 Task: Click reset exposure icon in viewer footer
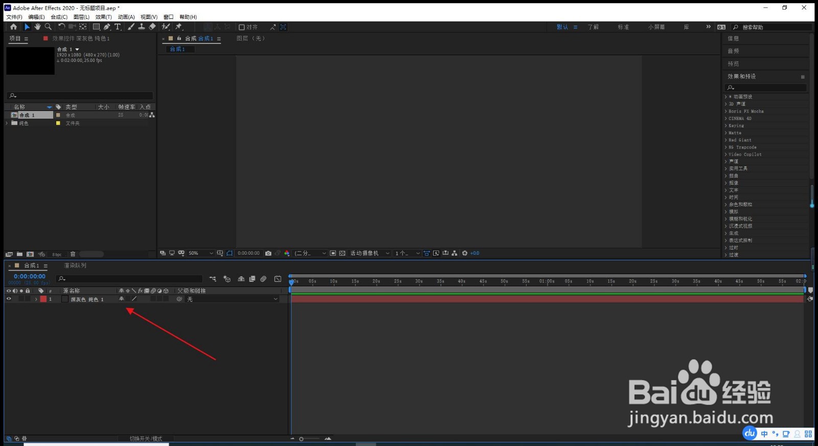[x=465, y=253]
